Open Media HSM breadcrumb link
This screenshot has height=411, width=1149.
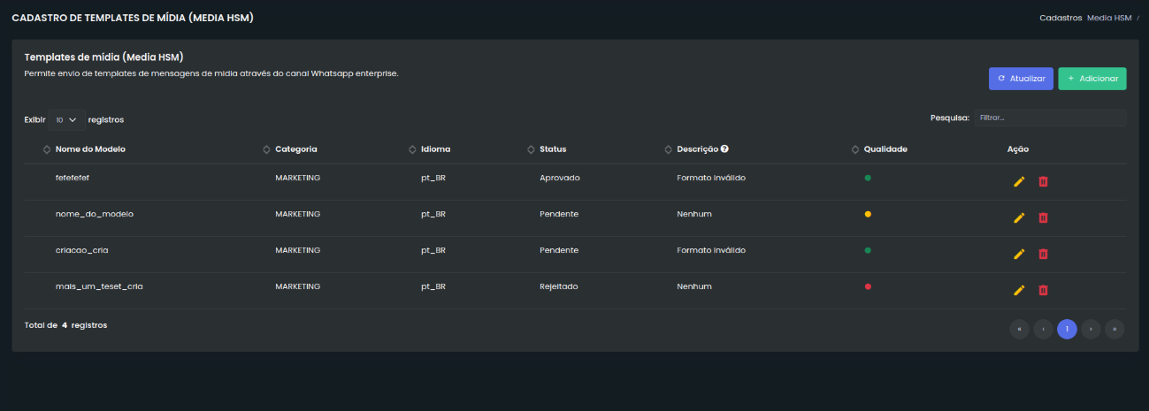tap(1109, 18)
